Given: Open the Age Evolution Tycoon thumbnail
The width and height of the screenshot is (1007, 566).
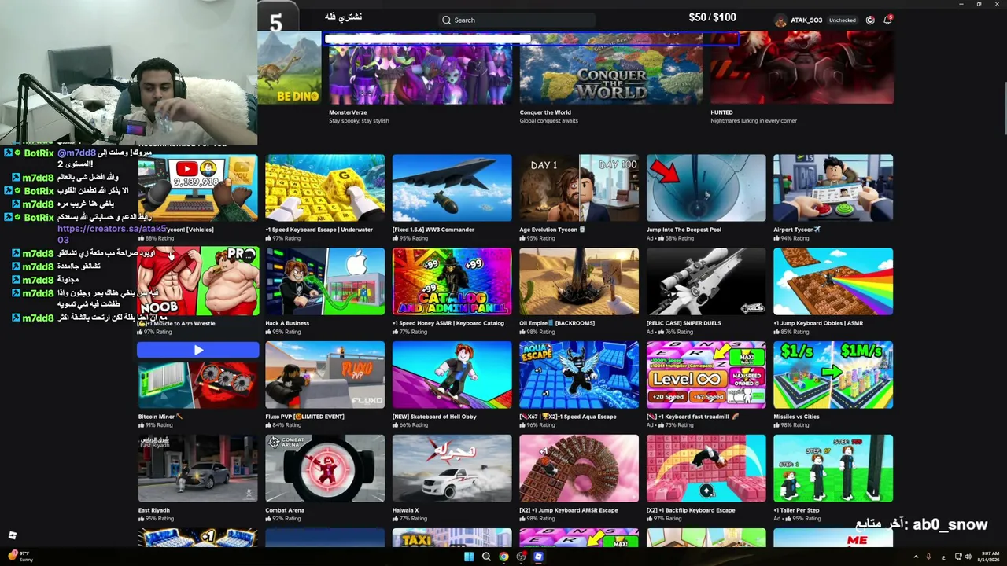Looking at the screenshot, I should pos(579,188).
